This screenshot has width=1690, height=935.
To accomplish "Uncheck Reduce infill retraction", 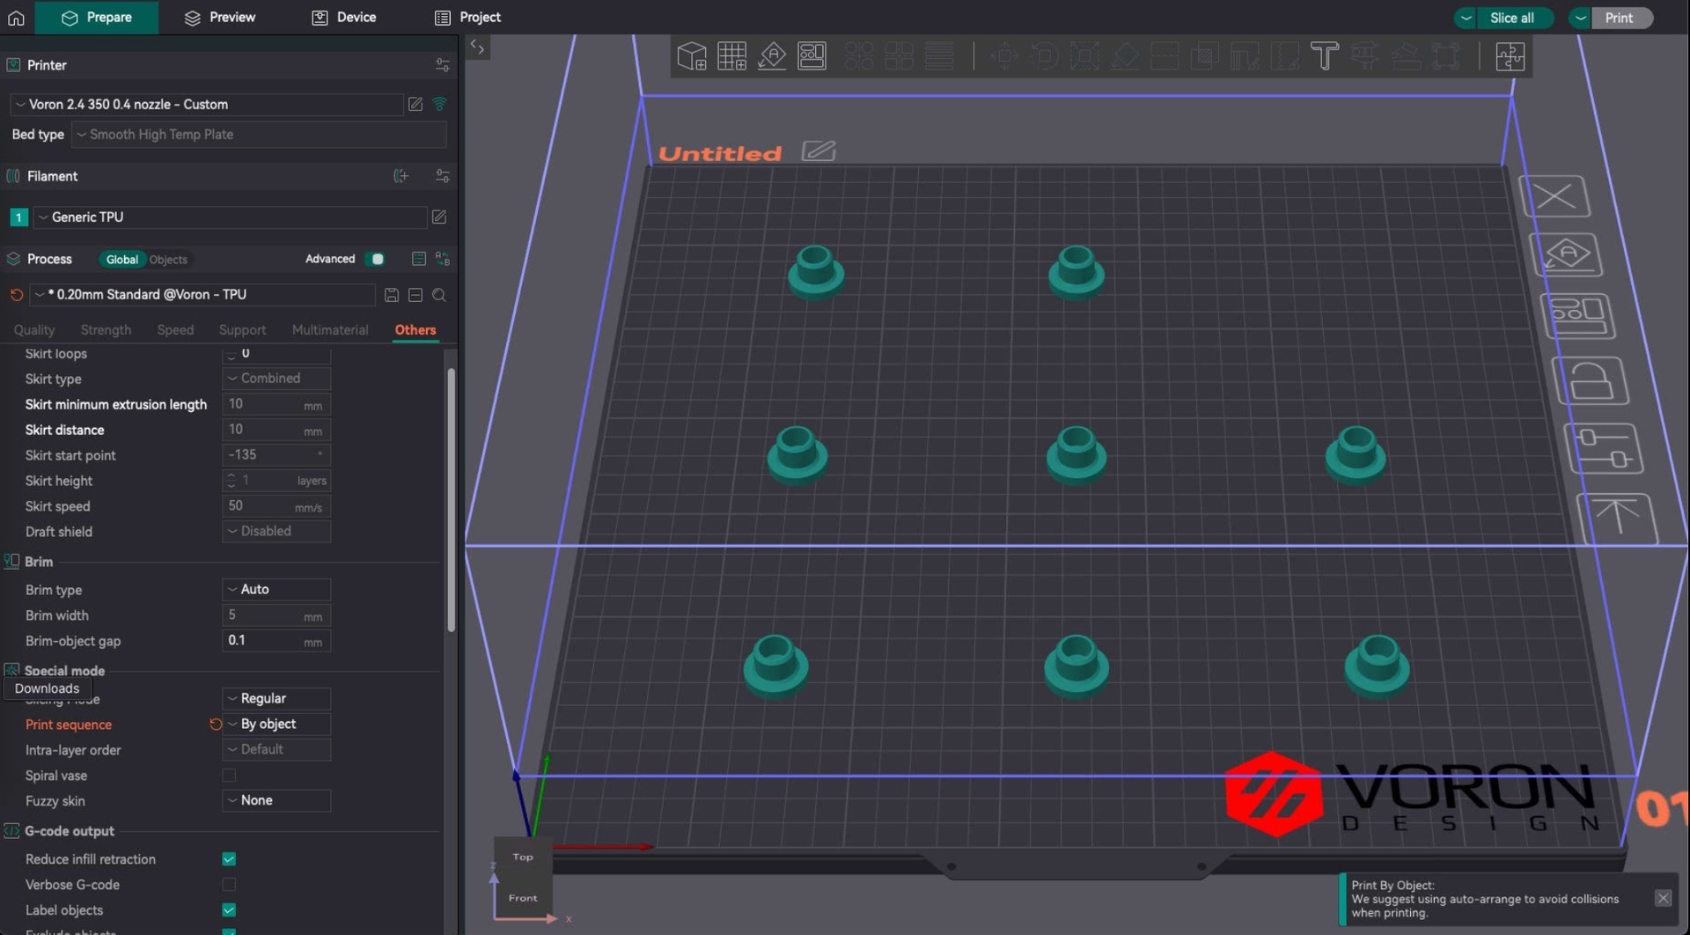I will pos(229,859).
